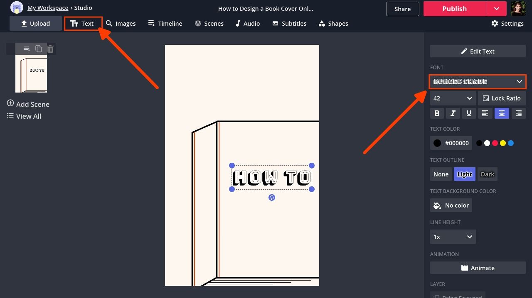This screenshot has width=532, height=298.
Task: Set text outline to Dark
Action: click(x=487, y=174)
